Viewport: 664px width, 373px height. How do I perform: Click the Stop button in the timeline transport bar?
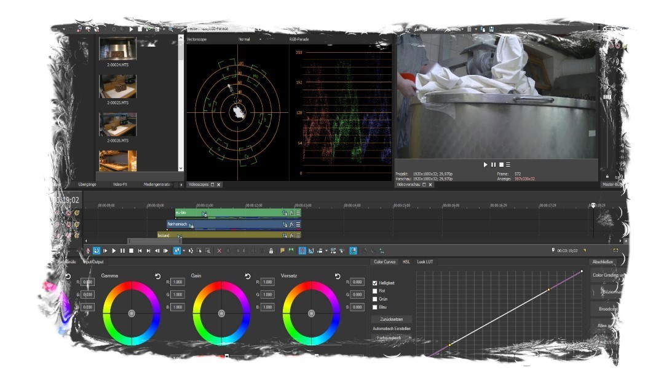[131, 251]
